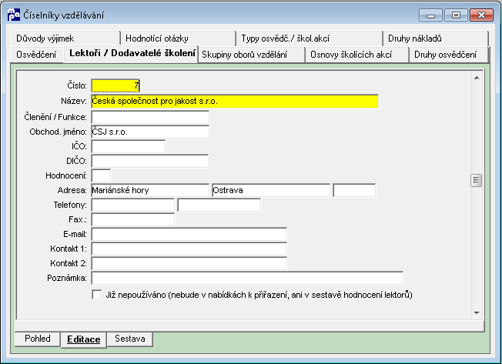The height and width of the screenshot is (364, 502).
Task: Click the Adresa street field Mariánské hory
Action: point(150,190)
